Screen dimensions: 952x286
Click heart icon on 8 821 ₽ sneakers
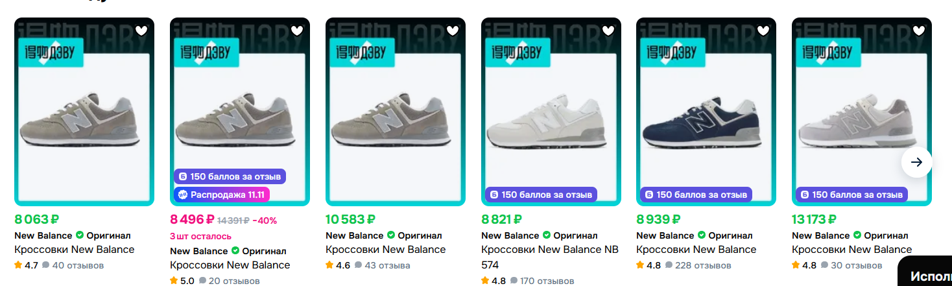pyautogui.click(x=608, y=30)
